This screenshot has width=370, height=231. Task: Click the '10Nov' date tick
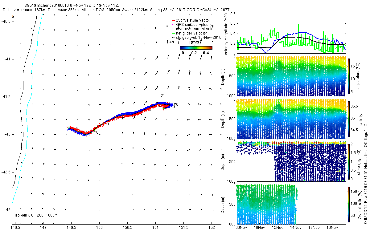[259, 227]
